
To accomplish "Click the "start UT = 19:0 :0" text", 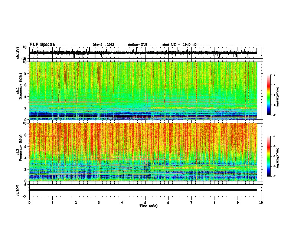I will tap(179, 45).
